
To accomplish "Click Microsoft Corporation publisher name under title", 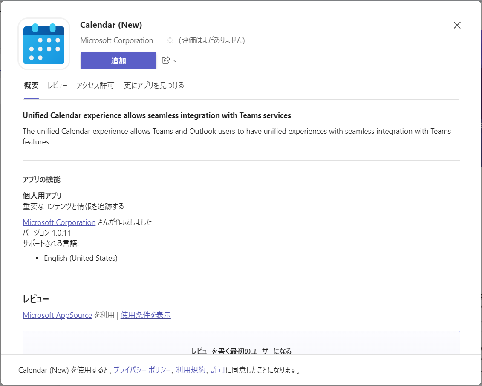I will (x=116, y=40).
